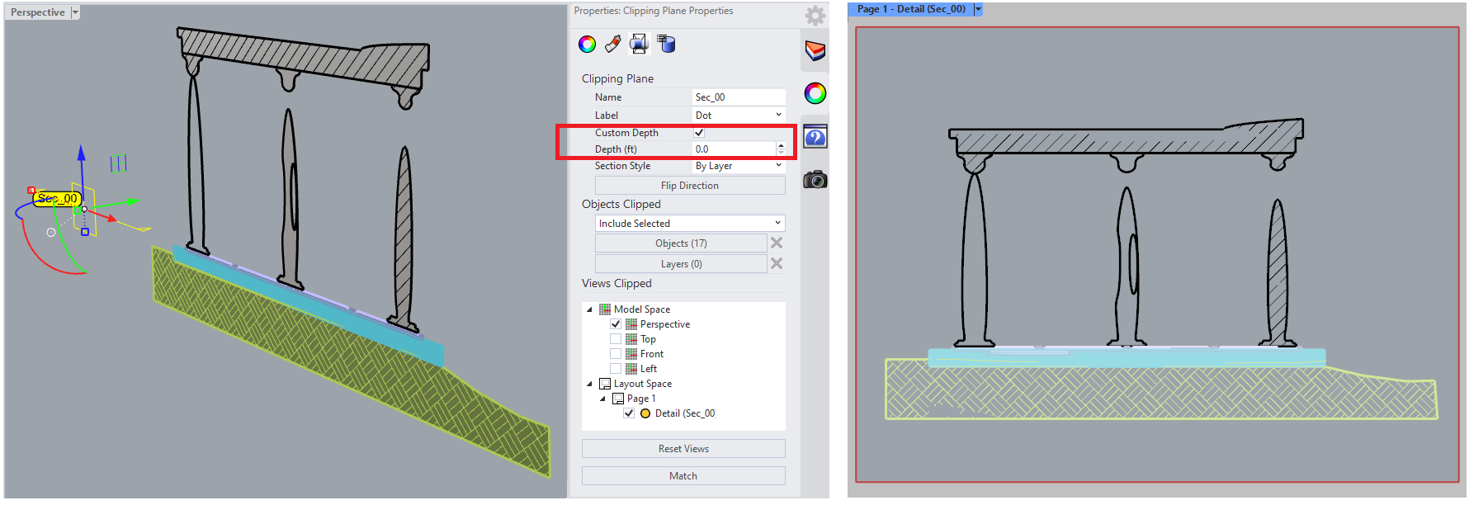
Task: Open the Perspective viewport title menu
Action: pos(75,12)
